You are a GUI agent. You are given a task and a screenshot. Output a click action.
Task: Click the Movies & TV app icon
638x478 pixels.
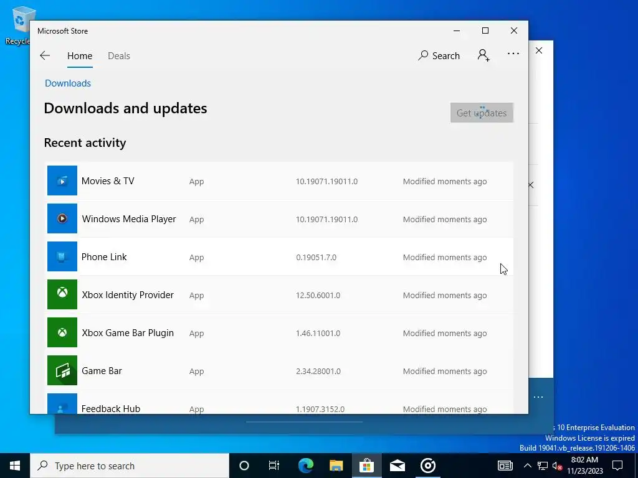pos(62,180)
